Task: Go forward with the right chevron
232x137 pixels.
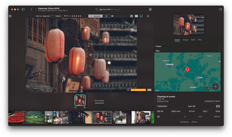Action: (x=35, y=9)
